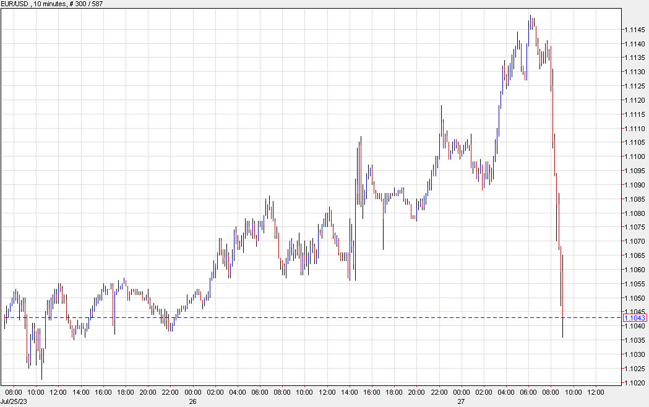Click the 08:00 time label above Jul/25/23
Image resolution: width=649 pixels, height=407 pixels.
[x=14, y=392]
